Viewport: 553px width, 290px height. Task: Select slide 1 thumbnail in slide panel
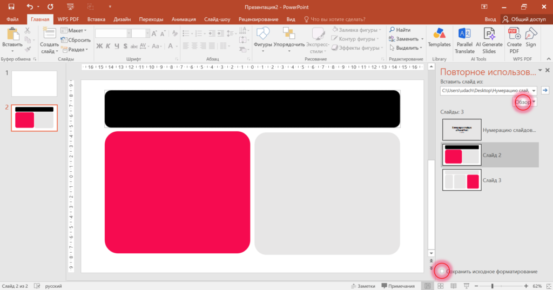[x=34, y=84]
